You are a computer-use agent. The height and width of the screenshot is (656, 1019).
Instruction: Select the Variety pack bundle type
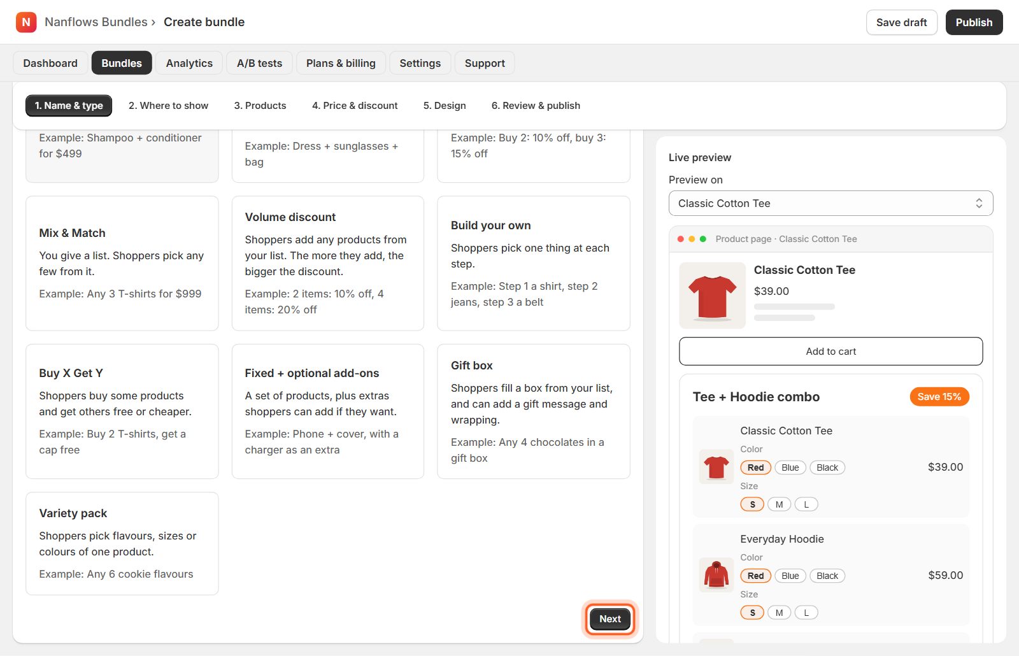[x=122, y=543]
